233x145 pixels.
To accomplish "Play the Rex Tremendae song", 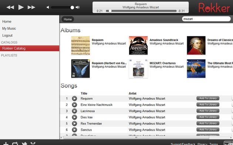I will (74, 124).
